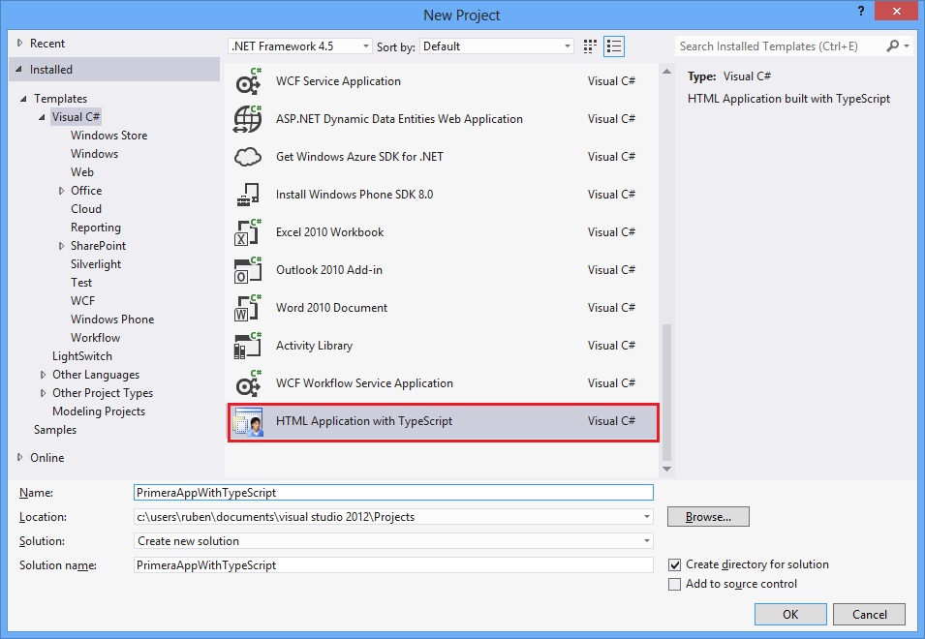The height and width of the screenshot is (639, 925).
Task: Click the Excel 2010 Workbook template icon
Action: click(248, 232)
